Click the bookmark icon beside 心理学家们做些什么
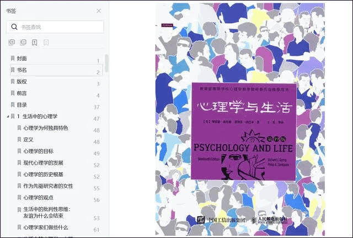The width and height of the screenshot is (353, 238). pos(19,228)
